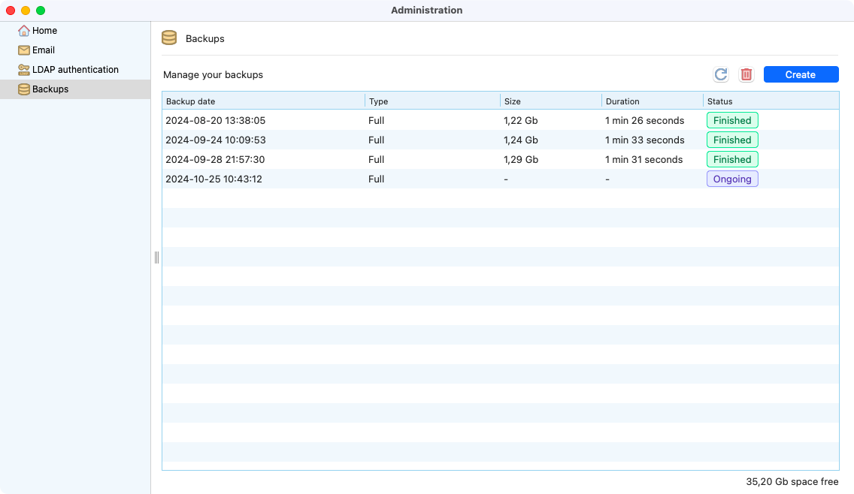Click Finished status of 2024-09-28 backup

tap(732, 159)
